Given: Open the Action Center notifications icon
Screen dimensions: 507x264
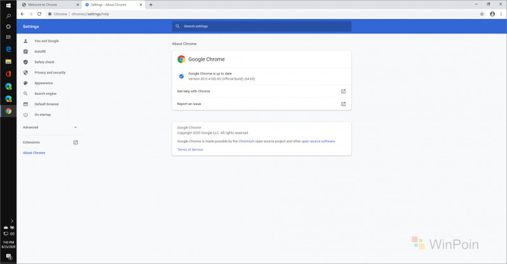Looking at the screenshot, I should pyautogui.click(x=9, y=256).
